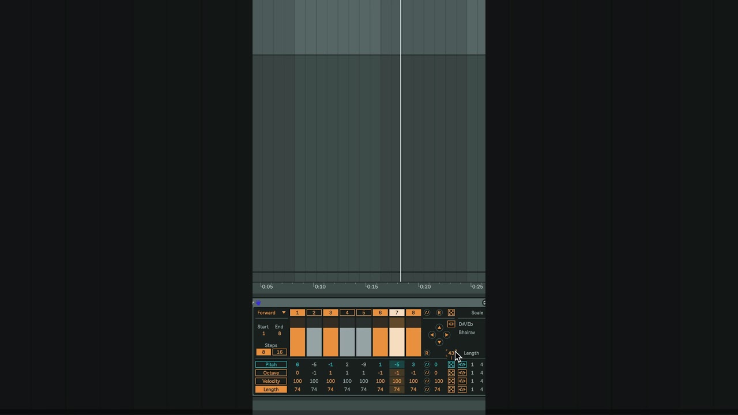Open the Forward direction dropdown
The height and width of the screenshot is (415, 738).
coord(271,312)
